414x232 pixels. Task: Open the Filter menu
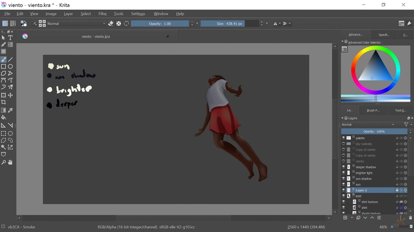(x=102, y=13)
